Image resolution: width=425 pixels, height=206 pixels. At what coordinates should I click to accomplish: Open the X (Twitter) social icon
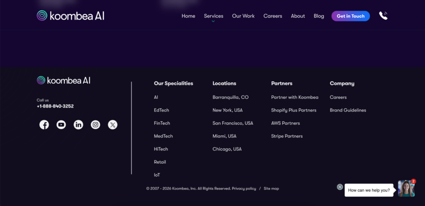click(112, 125)
